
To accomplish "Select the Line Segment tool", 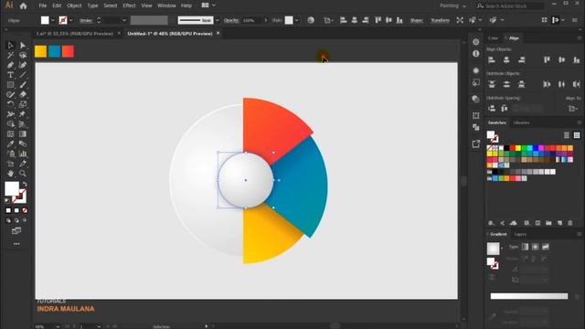I will [23, 75].
